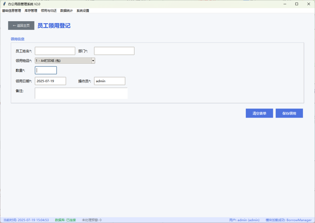The width and height of the screenshot is (315, 223).
Task: Click inside the 备注 text area
Action: click(81, 93)
